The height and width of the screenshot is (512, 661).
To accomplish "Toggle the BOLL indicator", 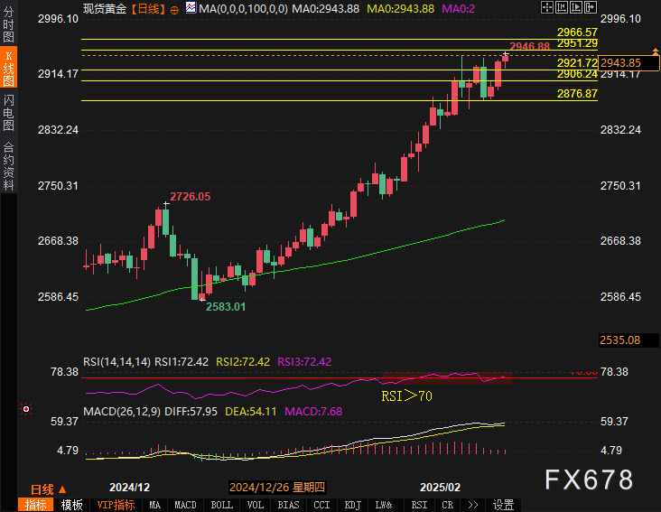I will click(221, 505).
